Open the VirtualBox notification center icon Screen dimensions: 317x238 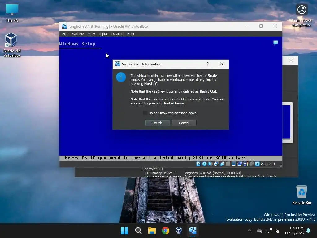point(276,42)
